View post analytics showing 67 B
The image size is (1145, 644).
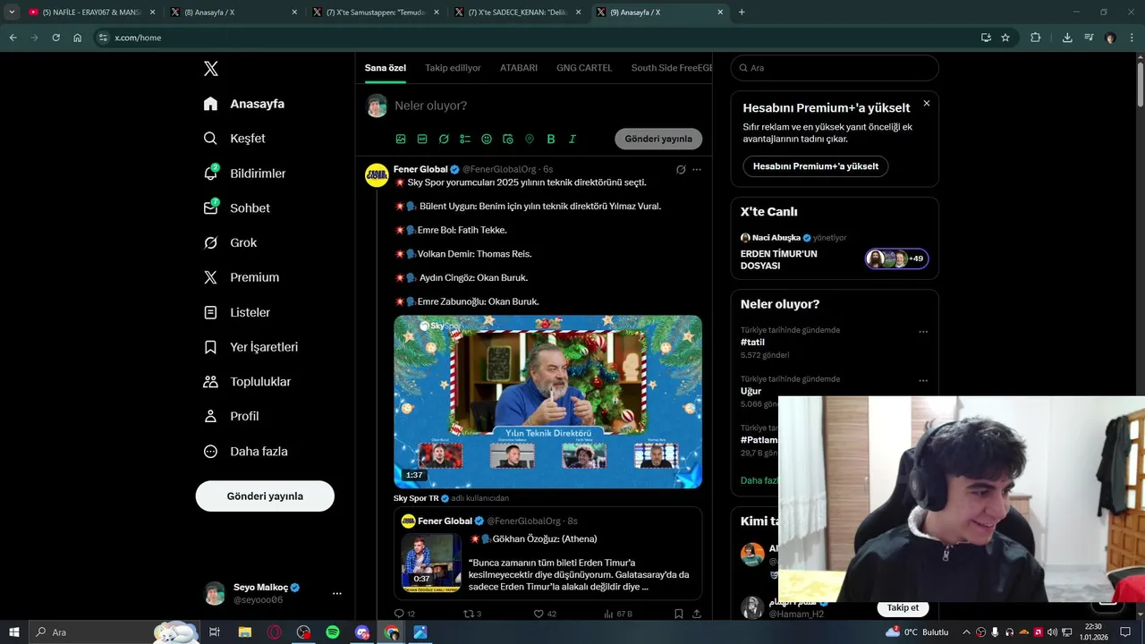(x=618, y=614)
